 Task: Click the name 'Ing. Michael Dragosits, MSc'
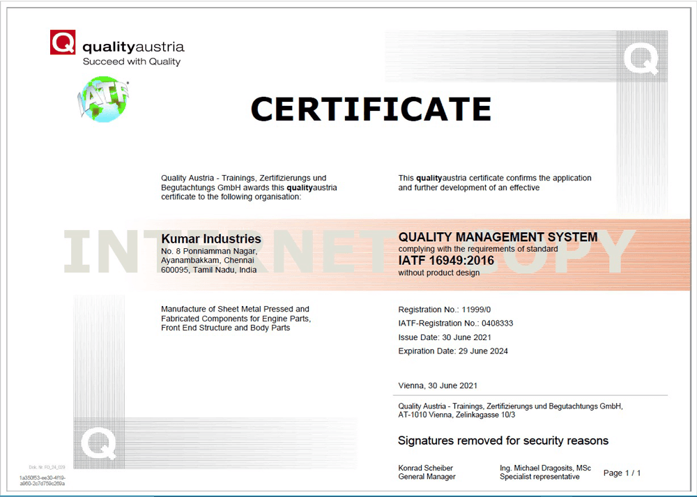tap(546, 468)
